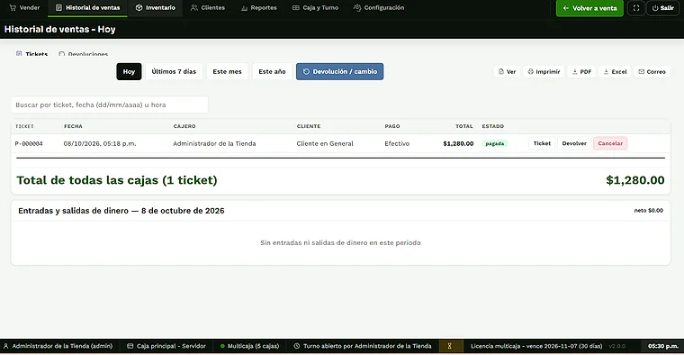Click the date 08/10/2026, 05:18 p.m.
The width and height of the screenshot is (684, 355).
(x=100, y=143)
